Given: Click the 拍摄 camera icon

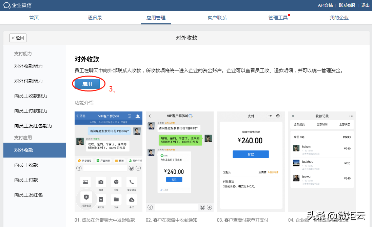Looking at the screenshot, I should pyautogui.click(x=101, y=182).
